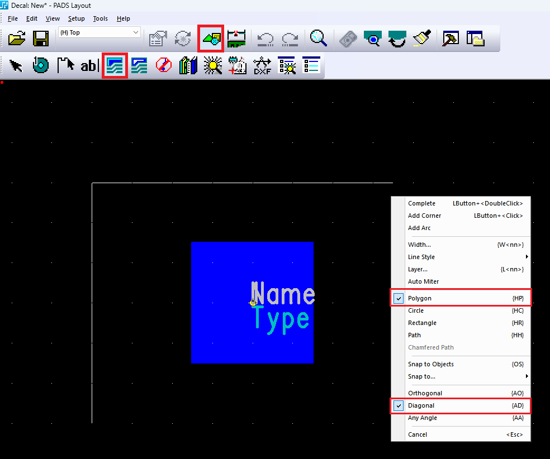Image resolution: width=550 pixels, height=459 pixels.
Task: Click the Open folder icon
Action: tap(17, 39)
